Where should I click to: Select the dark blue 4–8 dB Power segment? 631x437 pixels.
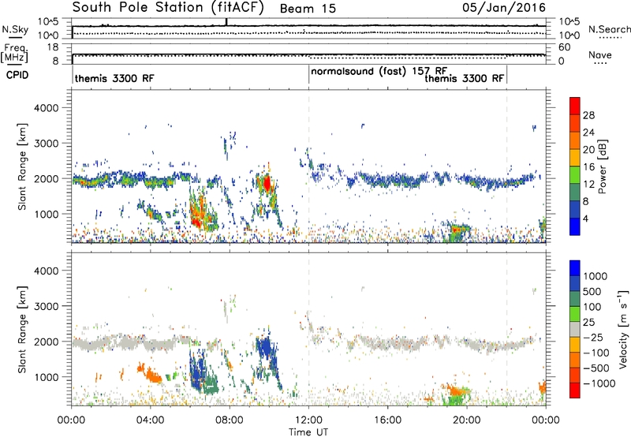click(x=575, y=209)
